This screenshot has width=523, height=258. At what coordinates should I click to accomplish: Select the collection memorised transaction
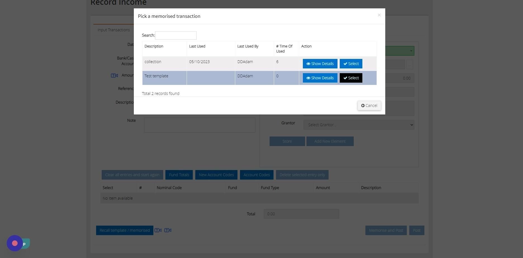tap(351, 64)
